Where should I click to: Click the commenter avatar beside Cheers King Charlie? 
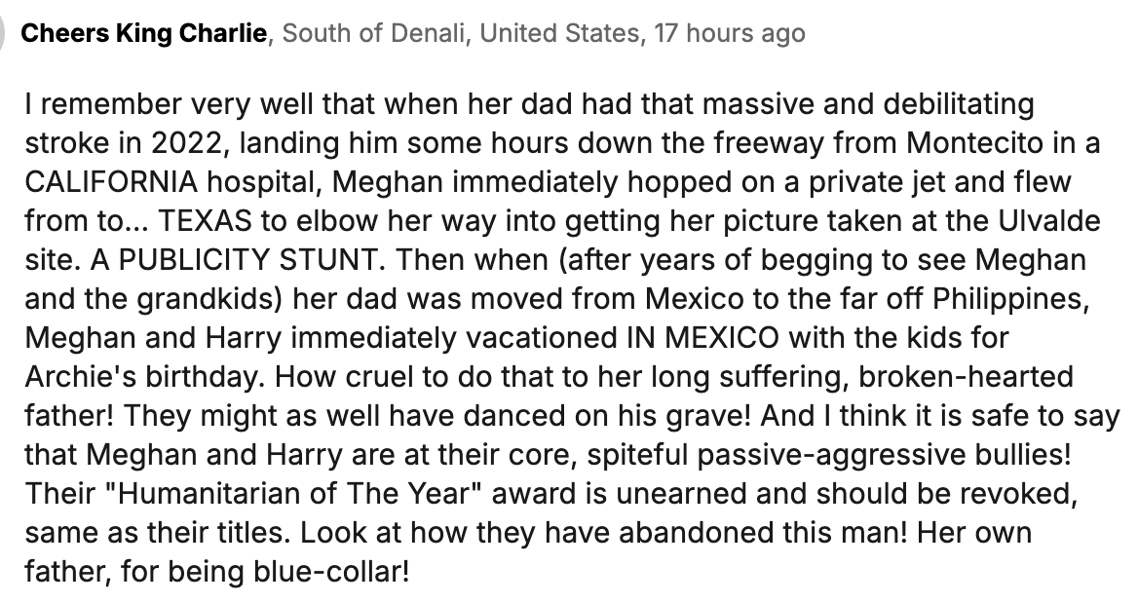[x=5, y=35]
